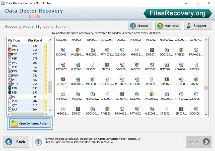Select the PPT presentation icon

pyautogui.click(x=10, y=80)
